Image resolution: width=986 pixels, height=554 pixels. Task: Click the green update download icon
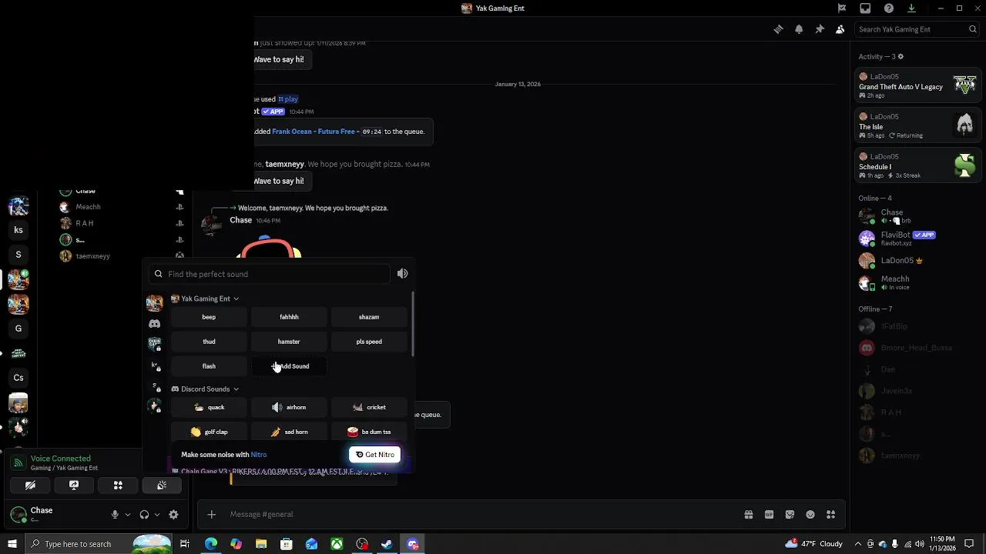[911, 8]
